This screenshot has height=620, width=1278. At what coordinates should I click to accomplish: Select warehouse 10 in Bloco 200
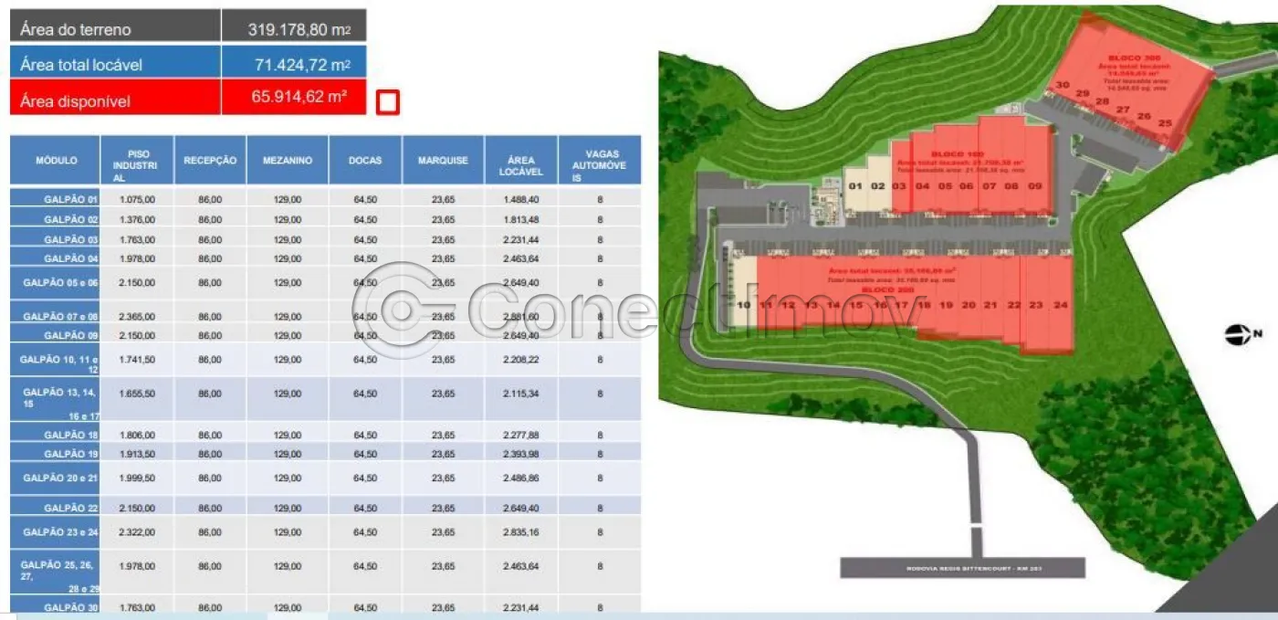tap(743, 305)
